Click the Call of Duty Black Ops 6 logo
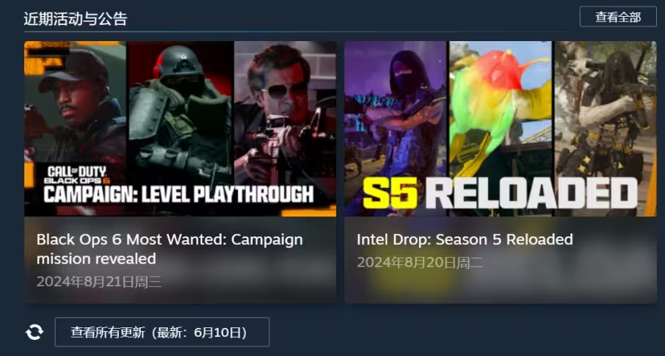The width and height of the screenshot is (665, 356). point(76,175)
